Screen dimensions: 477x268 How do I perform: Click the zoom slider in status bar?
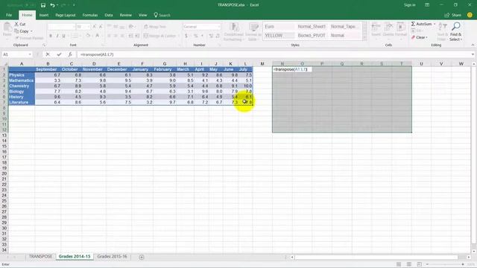click(445, 264)
